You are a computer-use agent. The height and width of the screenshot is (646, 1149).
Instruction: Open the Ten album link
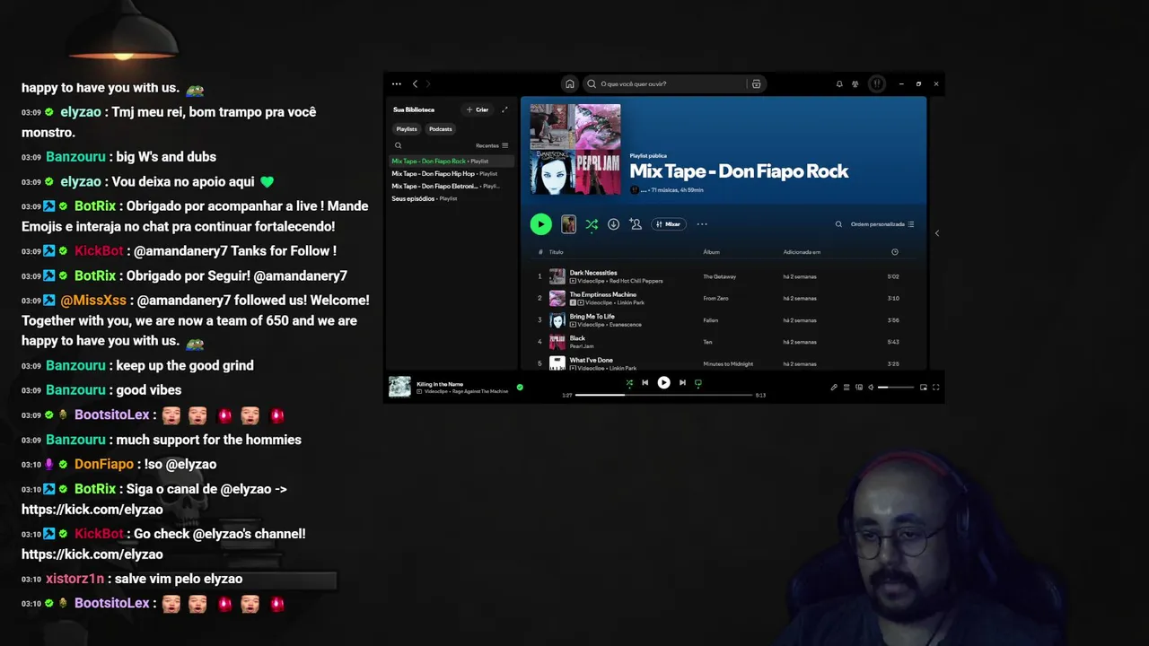(x=707, y=342)
